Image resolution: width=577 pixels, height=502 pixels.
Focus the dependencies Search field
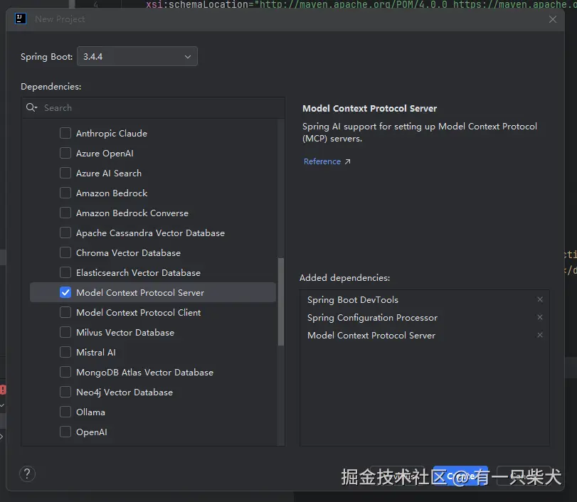(153, 108)
